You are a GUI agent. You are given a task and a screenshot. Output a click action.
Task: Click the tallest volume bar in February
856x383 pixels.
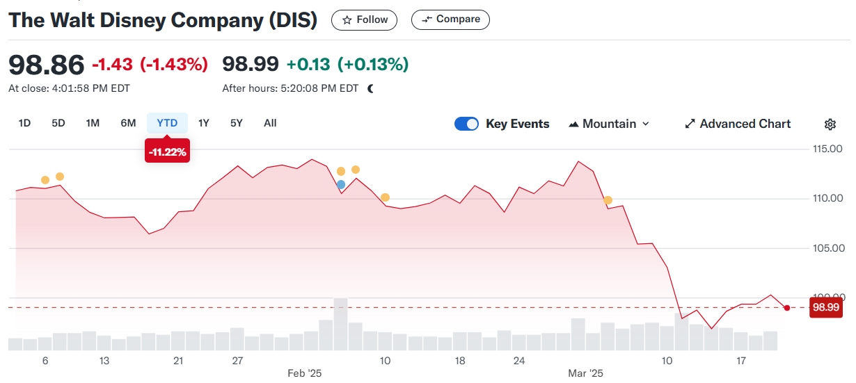pyautogui.click(x=340, y=324)
